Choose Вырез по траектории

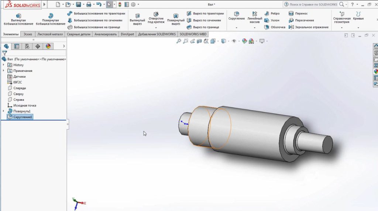205,14
